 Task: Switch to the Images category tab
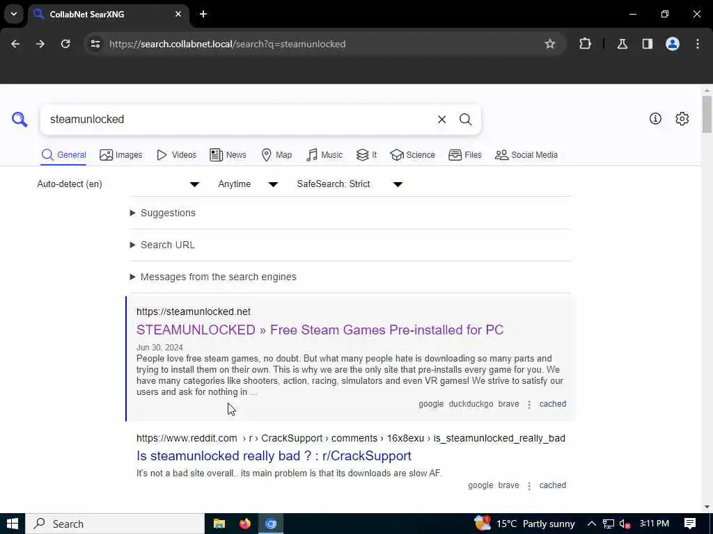pos(121,155)
